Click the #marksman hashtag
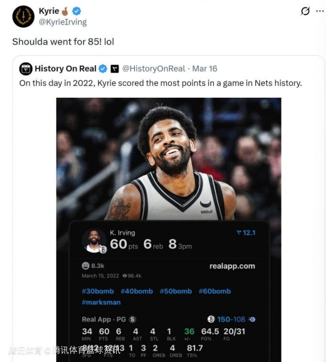326x362 pixels. tap(101, 302)
